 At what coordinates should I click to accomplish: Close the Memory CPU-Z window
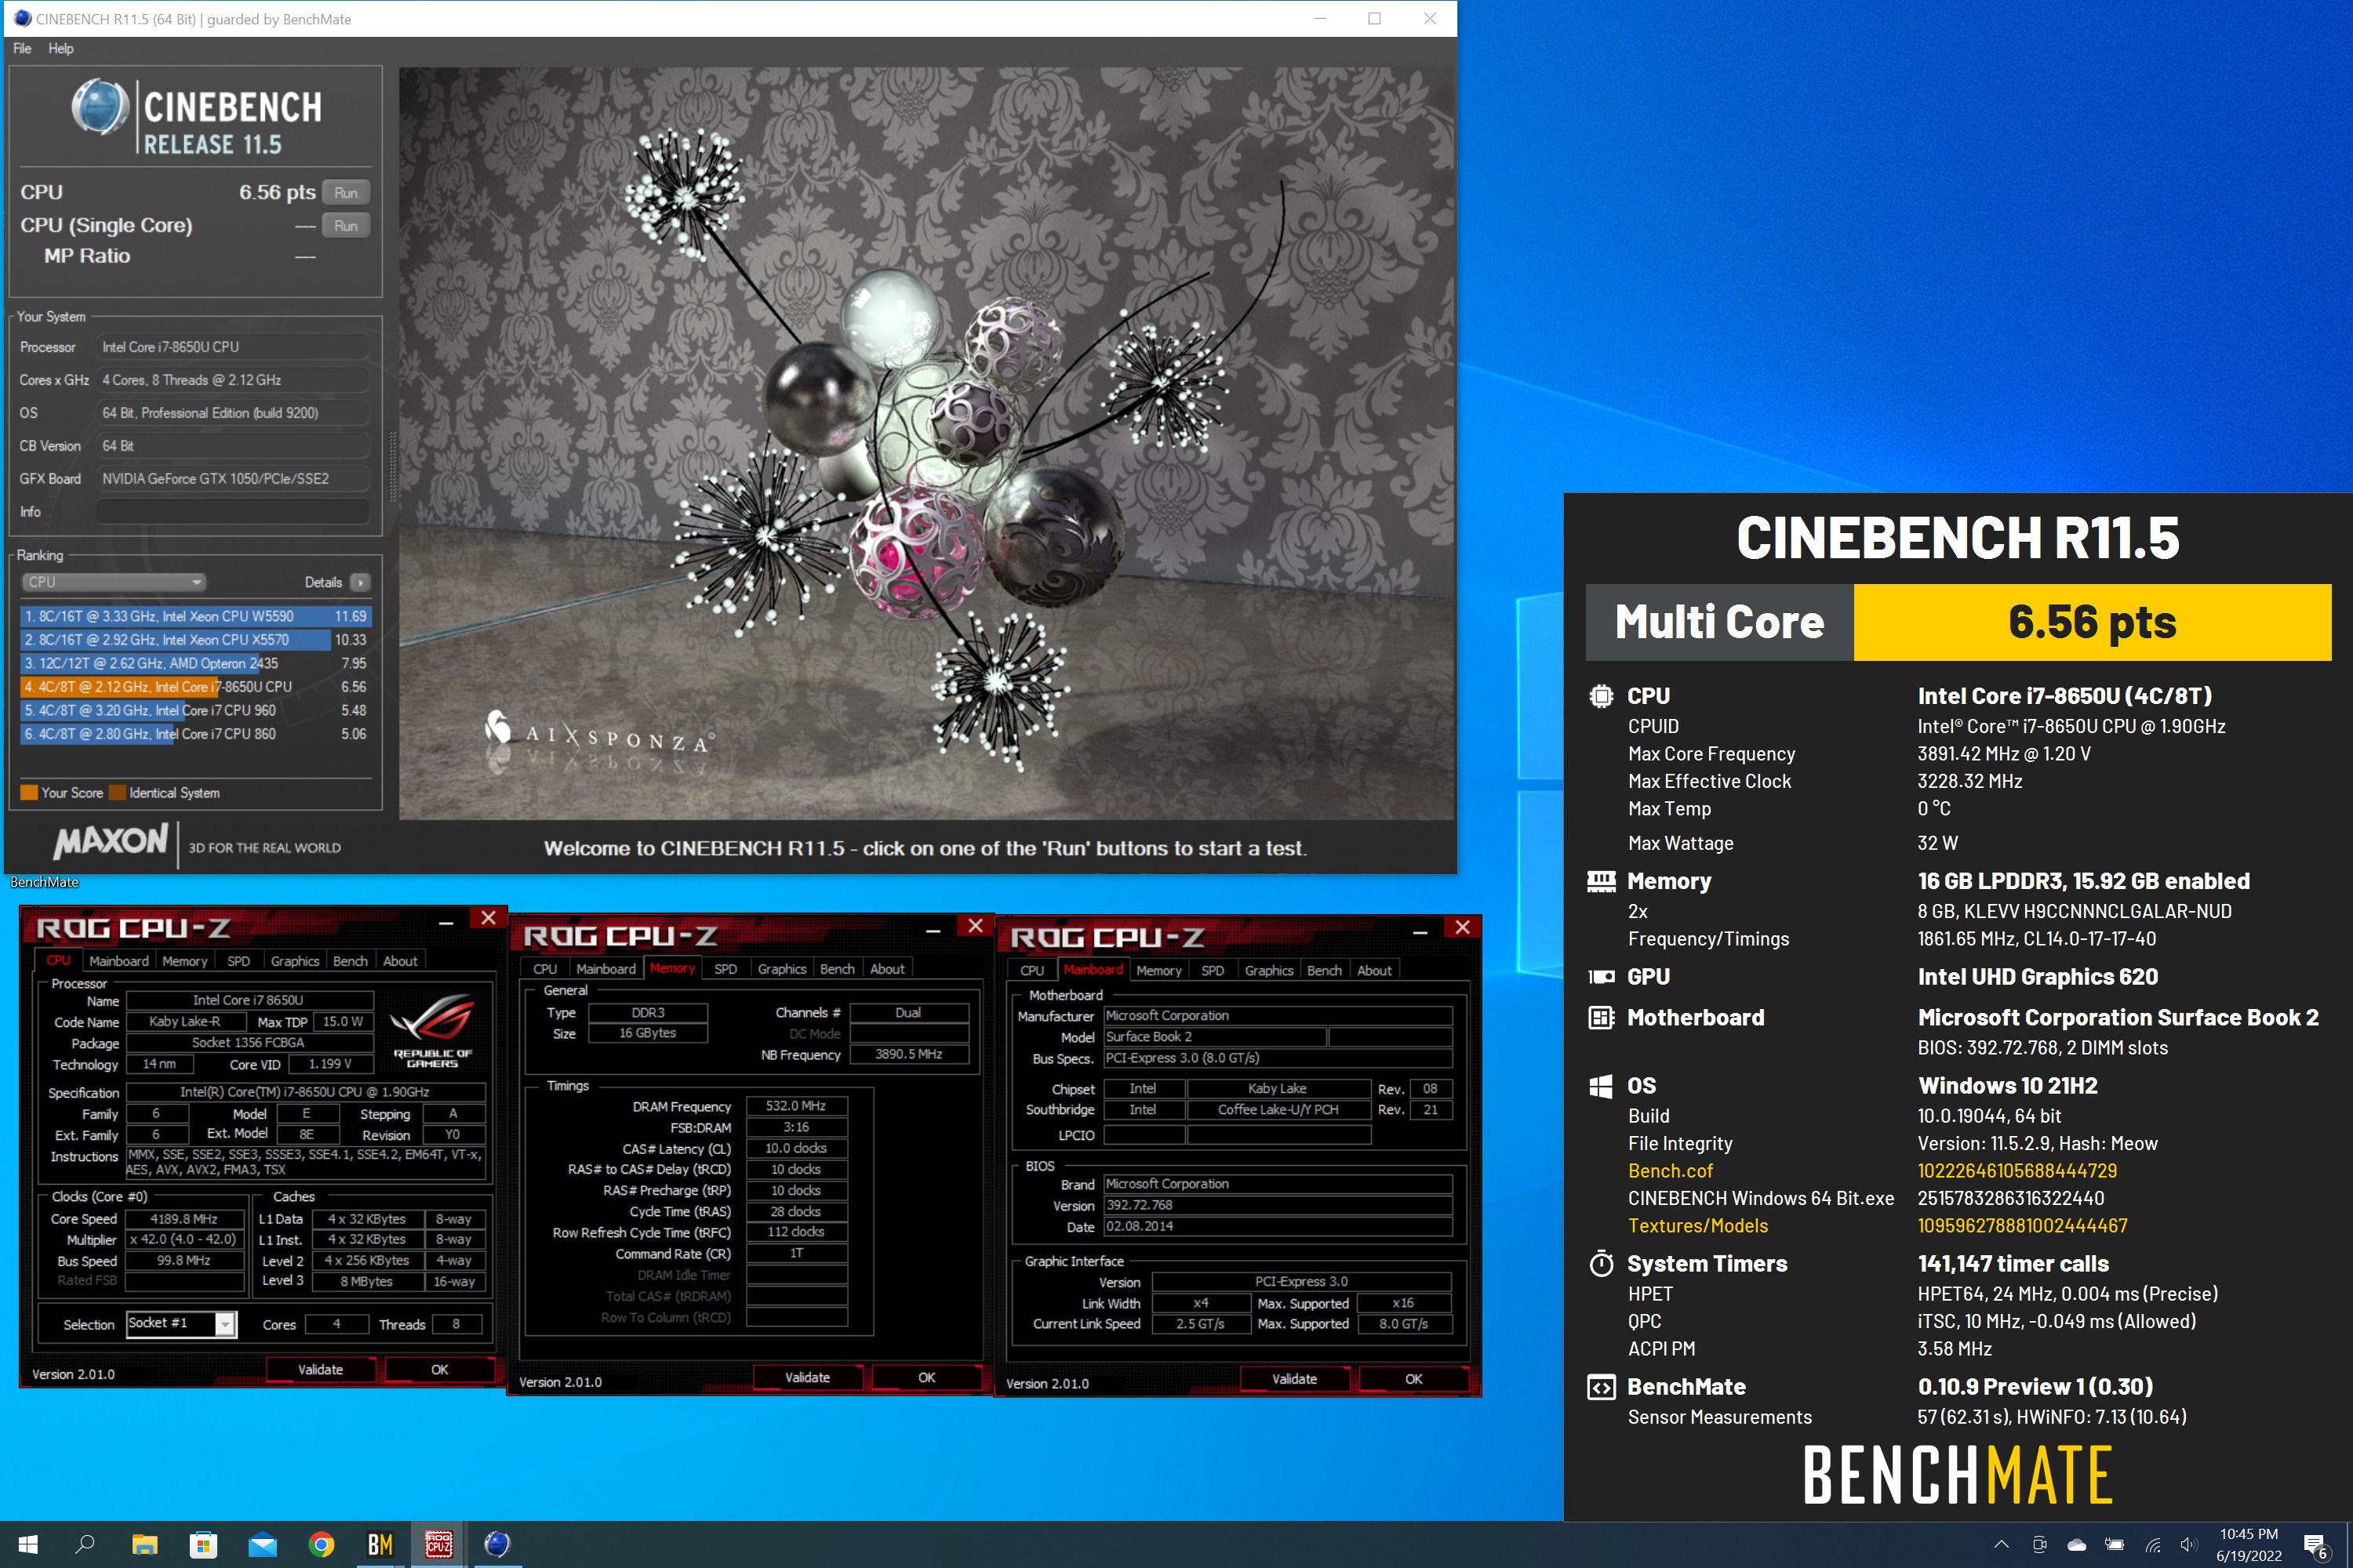pyautogui.click(x=976, y=926)
